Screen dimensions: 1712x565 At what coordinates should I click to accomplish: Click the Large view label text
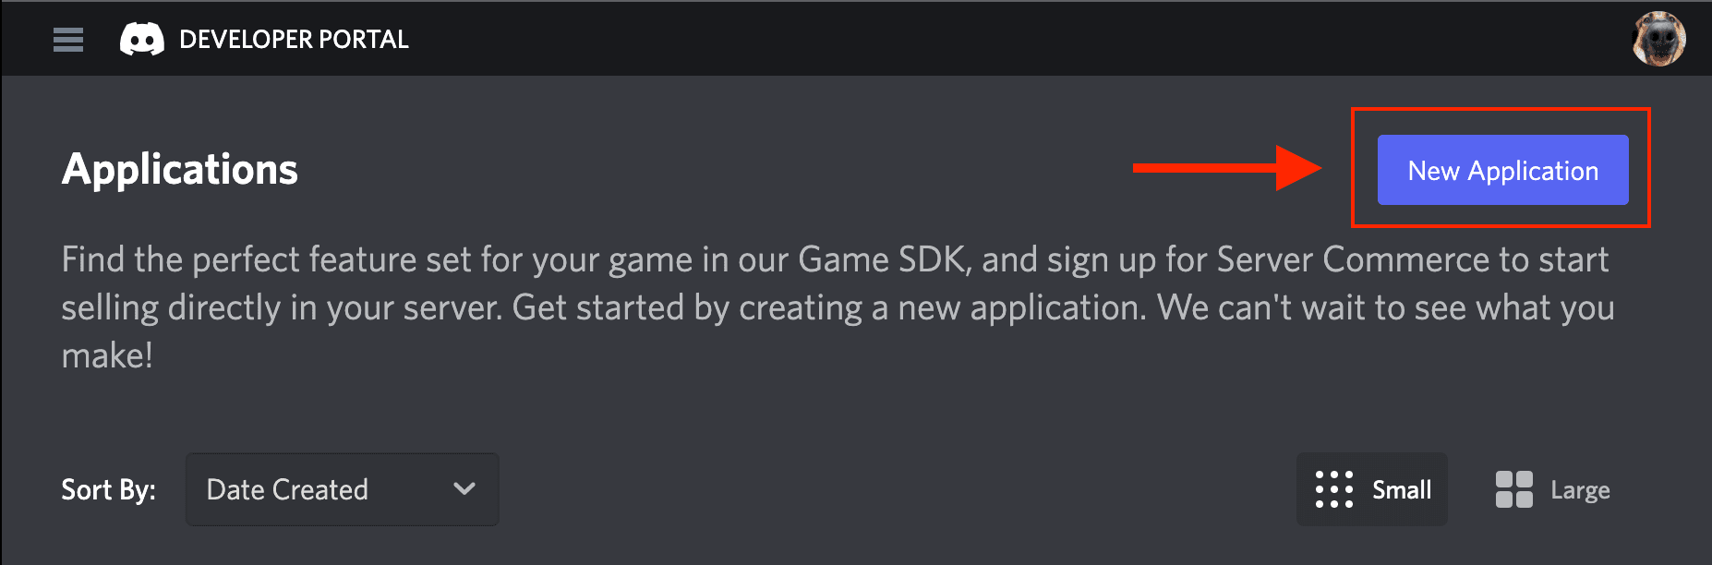click(1580, 490)
